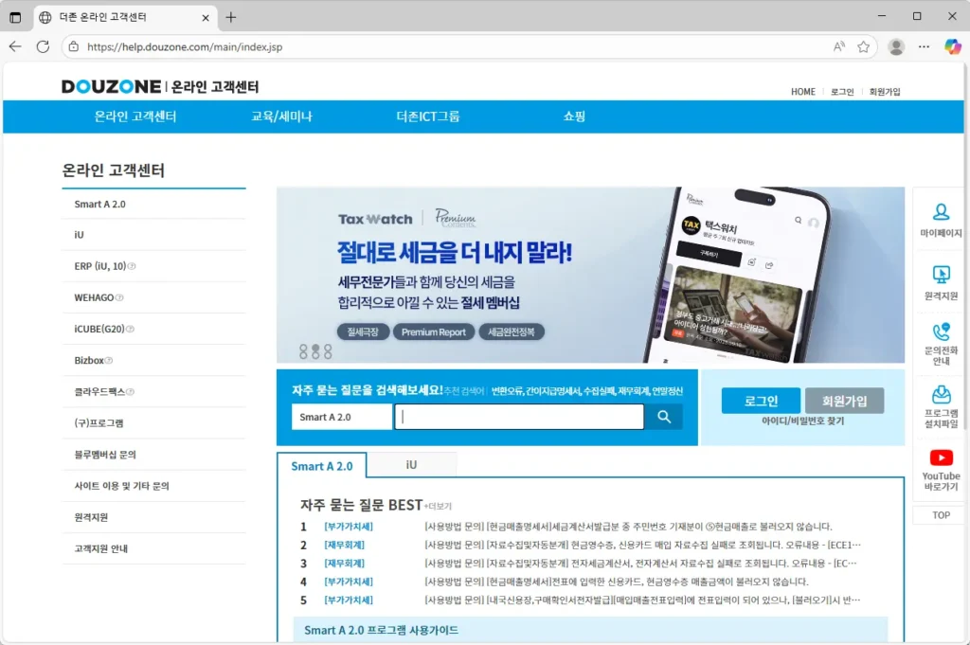This screenshot has width=970, height=645.
Task: Jump to page TOP button
Action: (941, 515)
